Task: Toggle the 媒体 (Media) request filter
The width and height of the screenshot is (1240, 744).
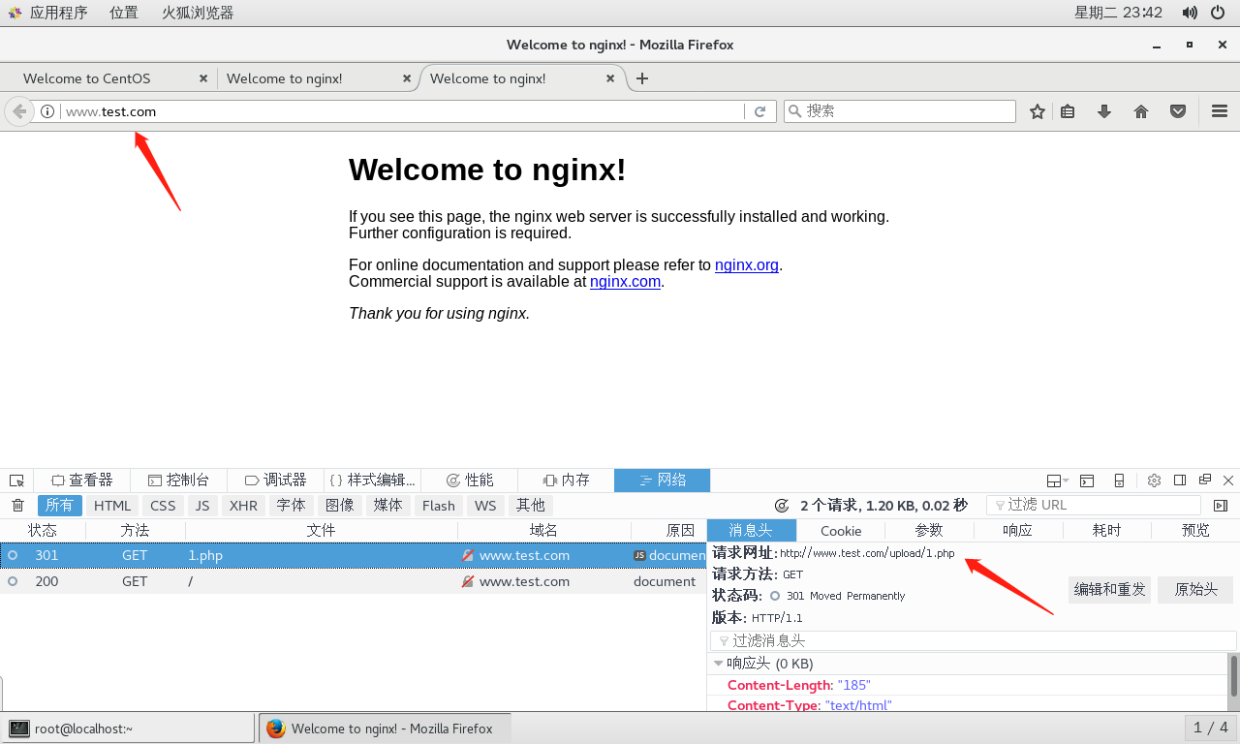Action: [388, 506]
